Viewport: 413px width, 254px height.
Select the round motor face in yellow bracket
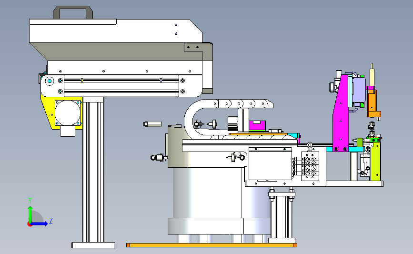pyautogui.click(x=68, y=113)
